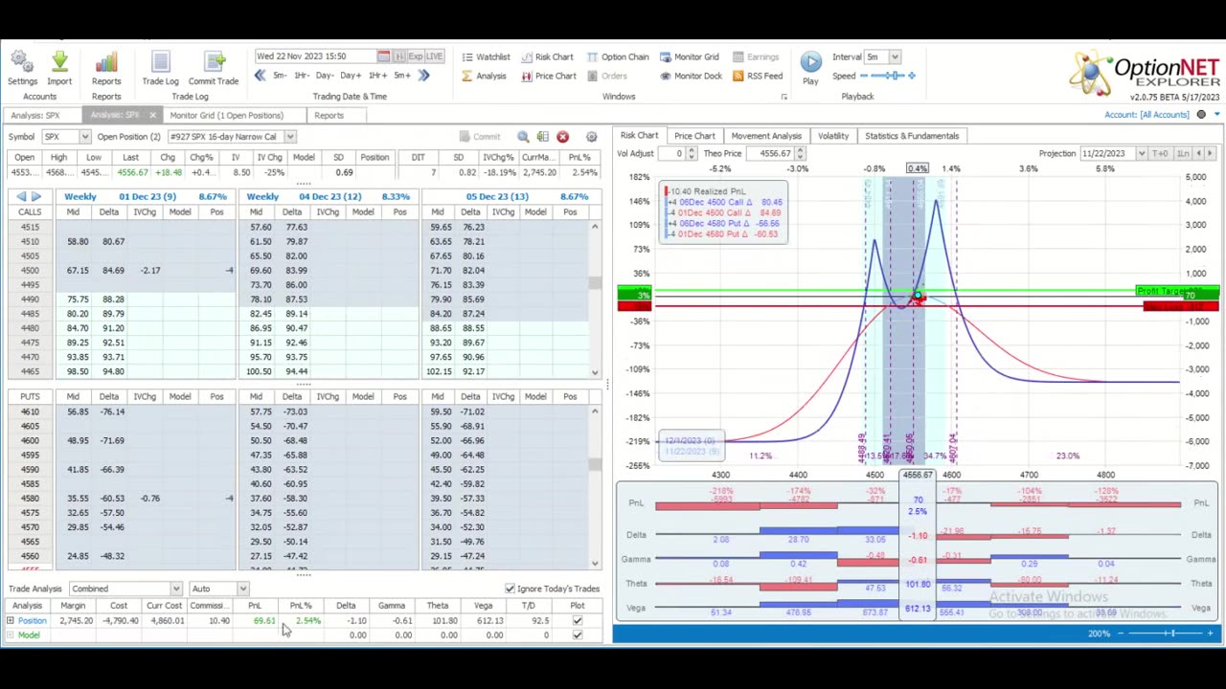Open the analysis panel settings gear
The image size is (1226, 689).
[x=591, y=137]
